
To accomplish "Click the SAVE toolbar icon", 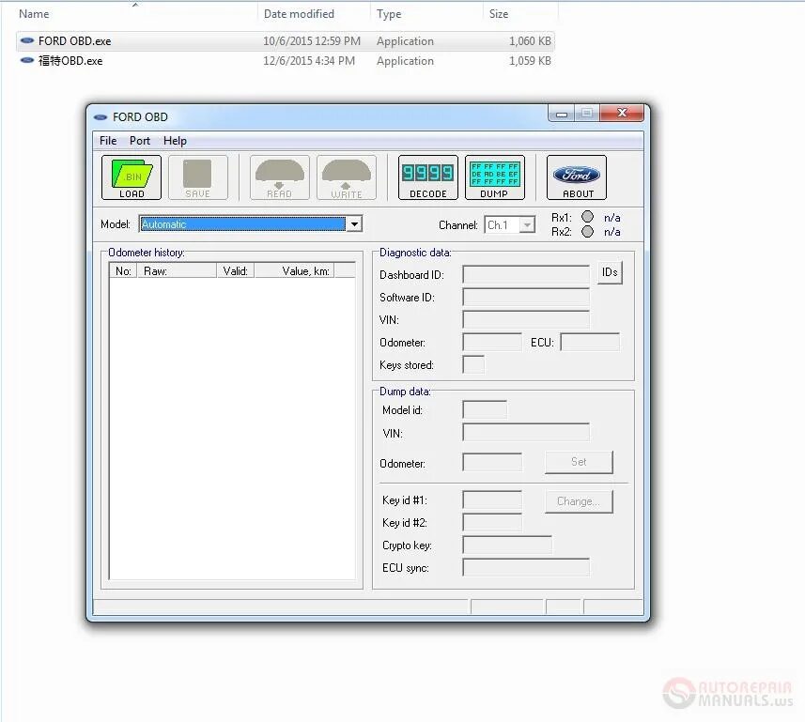I will (197, 177).
